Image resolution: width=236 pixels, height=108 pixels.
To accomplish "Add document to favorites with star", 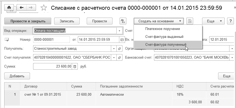I will pyautogui.click(x=43, y=8).
